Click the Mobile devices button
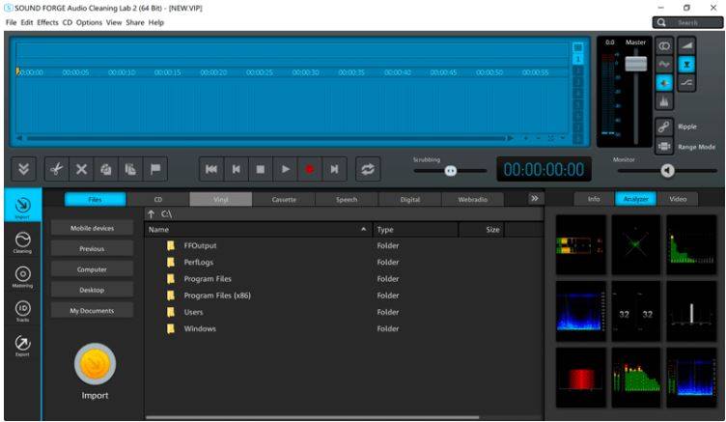The width and height of the screenshot is (726, 422). click(92, 228)
